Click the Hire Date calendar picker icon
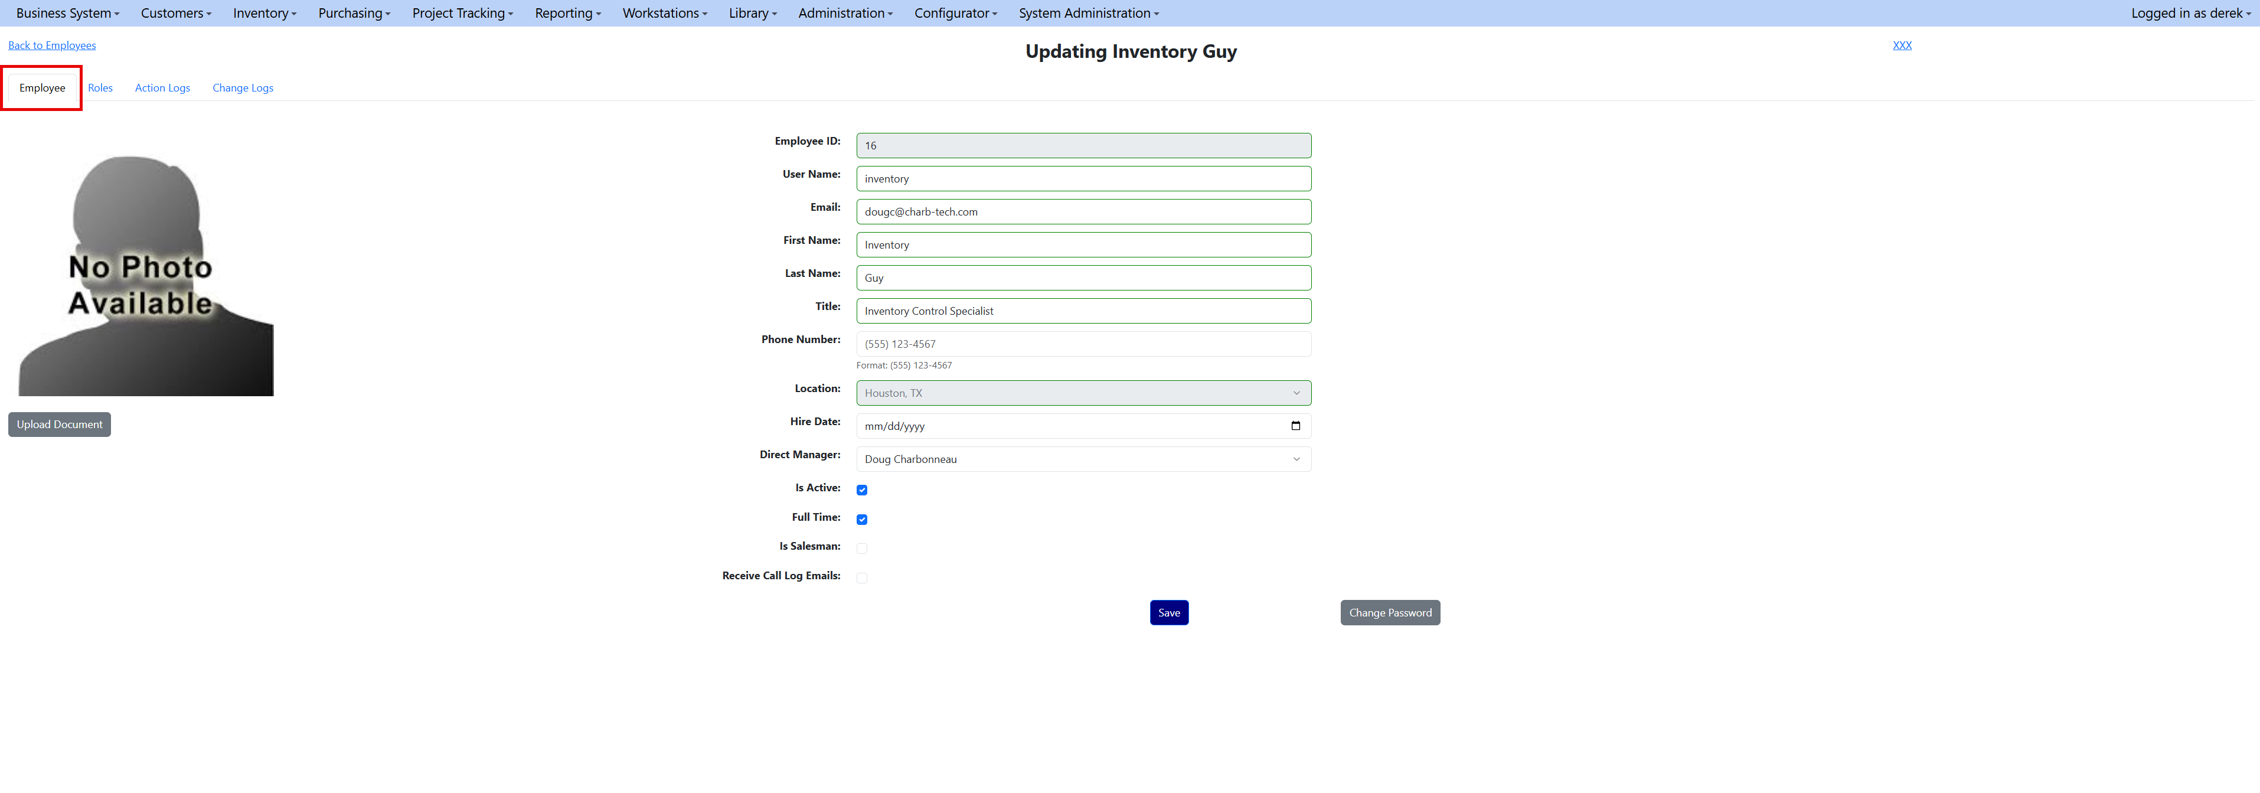2260x793 pixels. click(x=1295, y=426)
